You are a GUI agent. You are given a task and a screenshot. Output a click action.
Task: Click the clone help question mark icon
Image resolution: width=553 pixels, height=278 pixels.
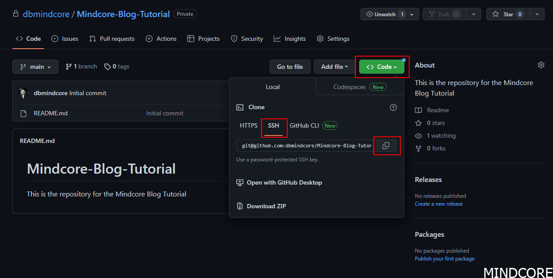point(393,107)
